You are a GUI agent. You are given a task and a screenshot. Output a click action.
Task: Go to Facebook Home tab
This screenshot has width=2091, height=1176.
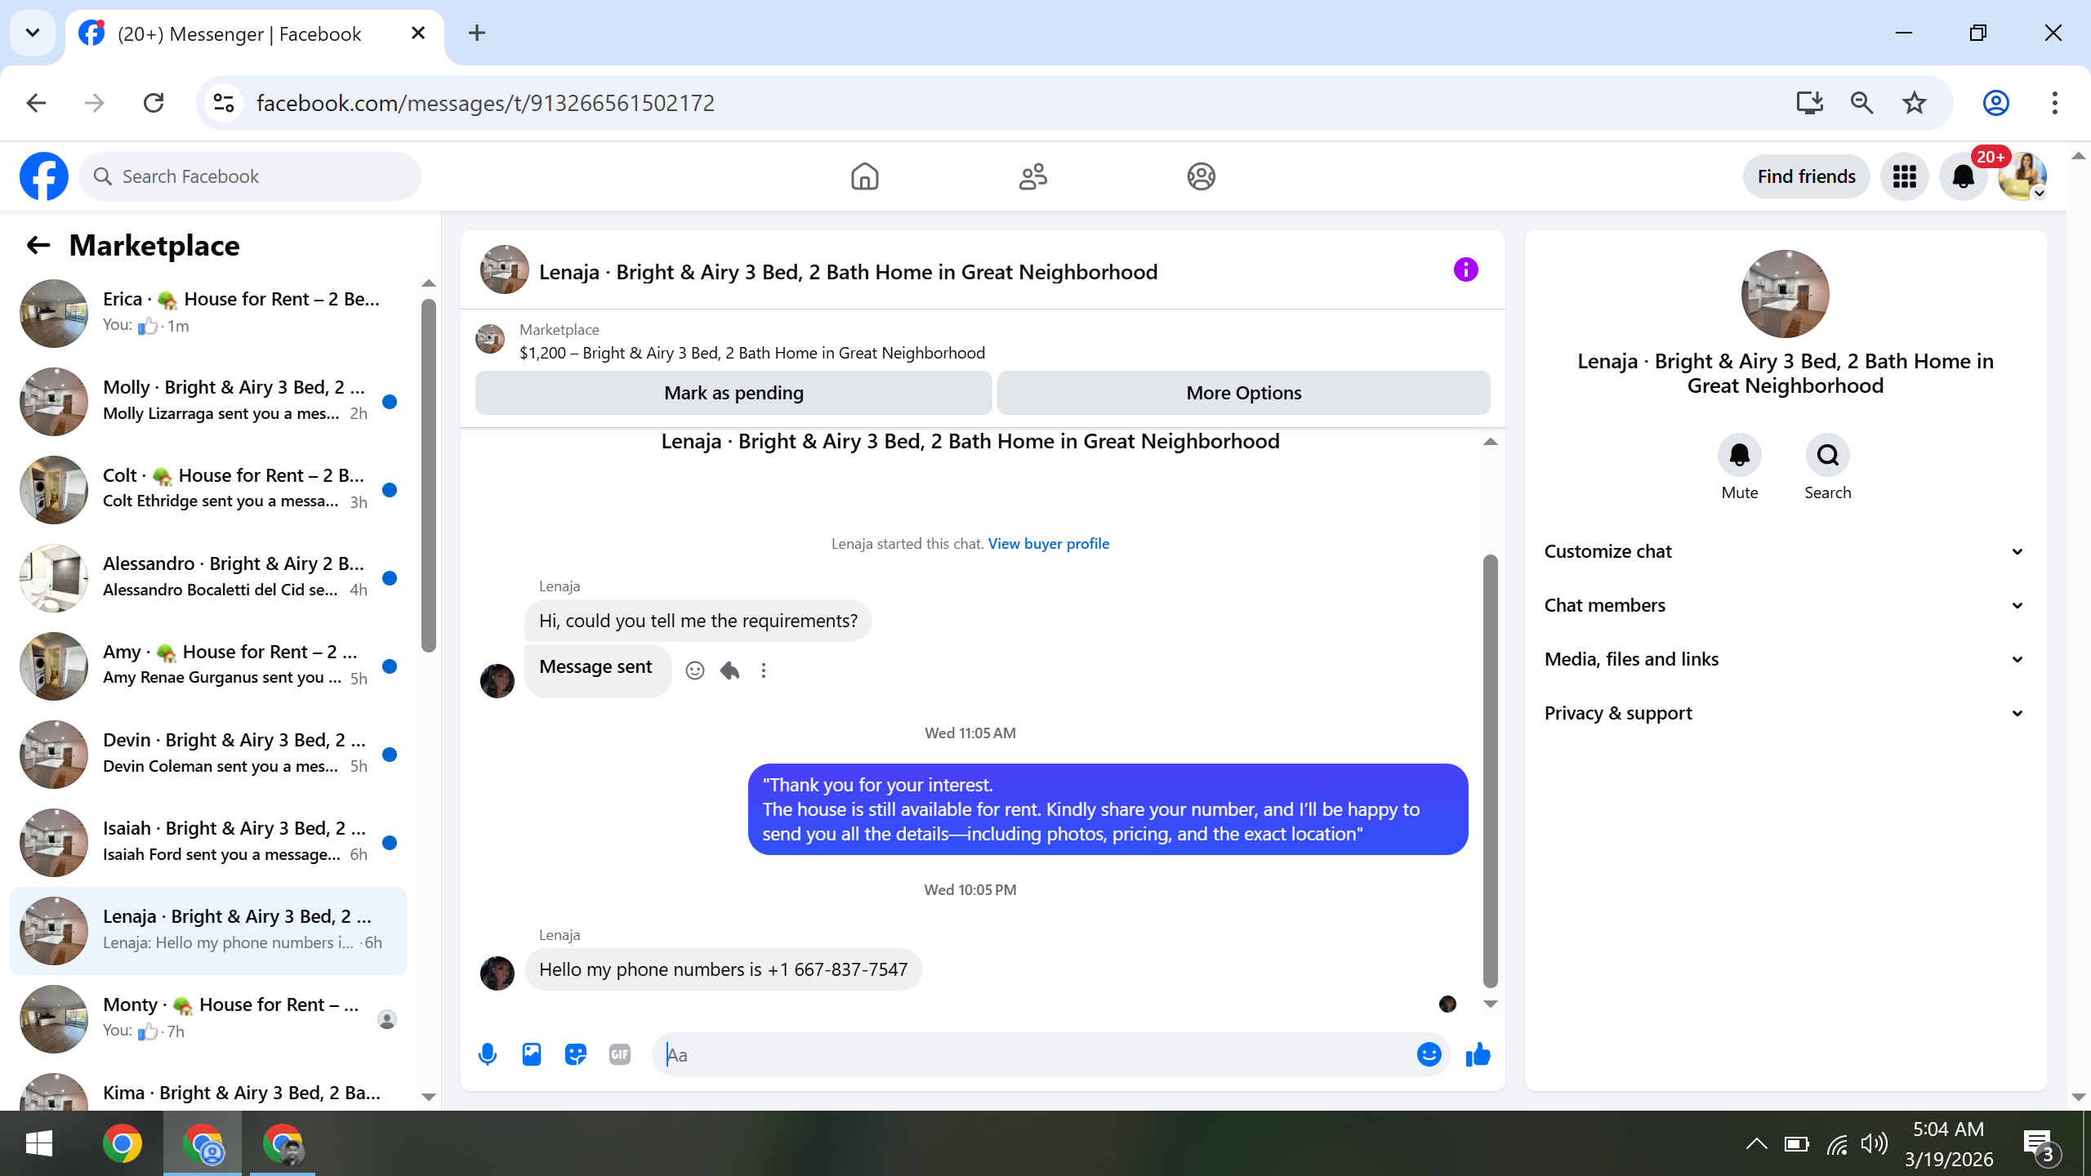(x=864, y=176)
